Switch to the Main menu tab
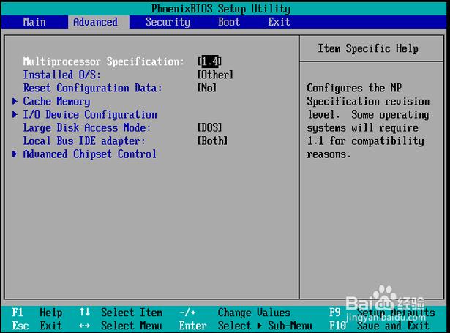The width and height of the screenshot is (450, 333). coord(34,22)
